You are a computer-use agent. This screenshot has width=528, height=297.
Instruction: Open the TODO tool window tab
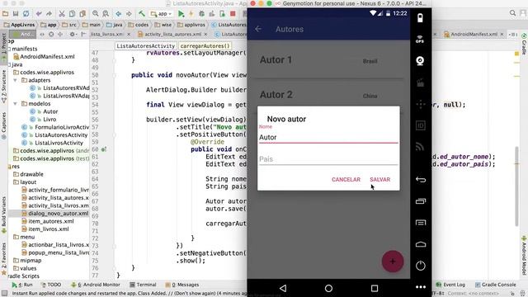pyautogui.click(x=51, y=285)
